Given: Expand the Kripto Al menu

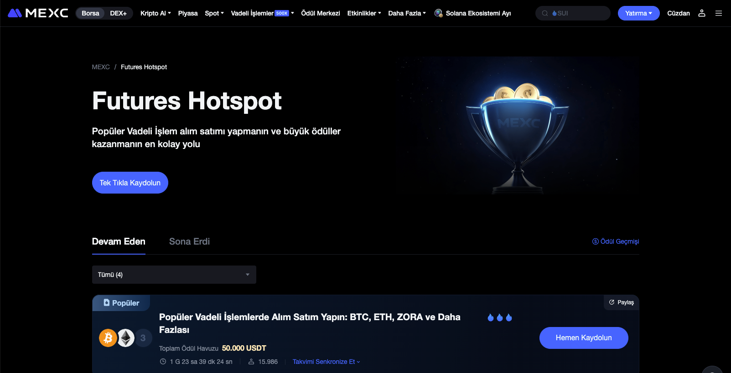Looking at the screenshot, I should (156, 13).
